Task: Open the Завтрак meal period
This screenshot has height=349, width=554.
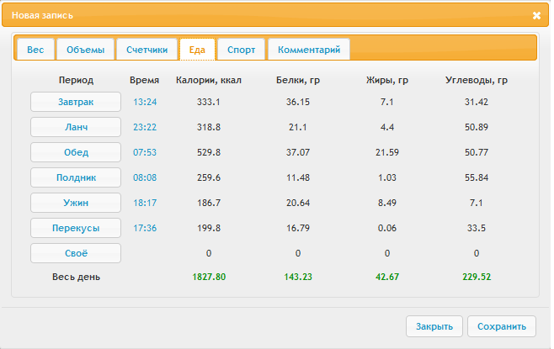Action: (76, 102)
